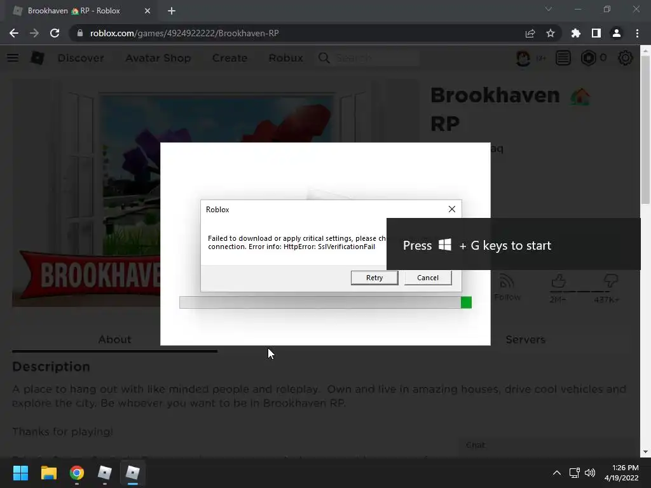
Task: Open Create in Roblox navigation
Action: point(230,58)
